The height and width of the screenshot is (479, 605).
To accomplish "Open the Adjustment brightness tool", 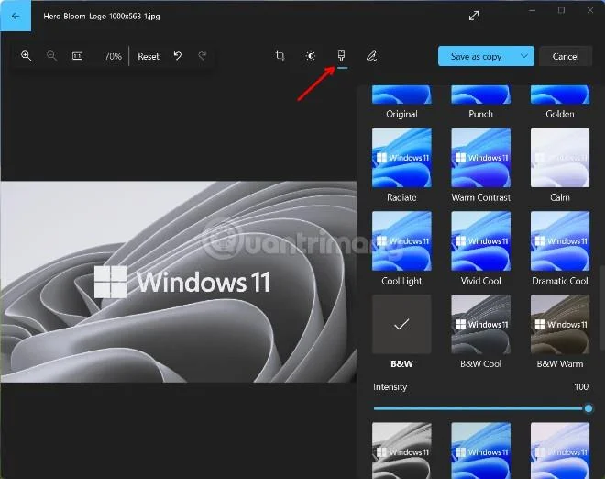I will click(x=311, y=56).
